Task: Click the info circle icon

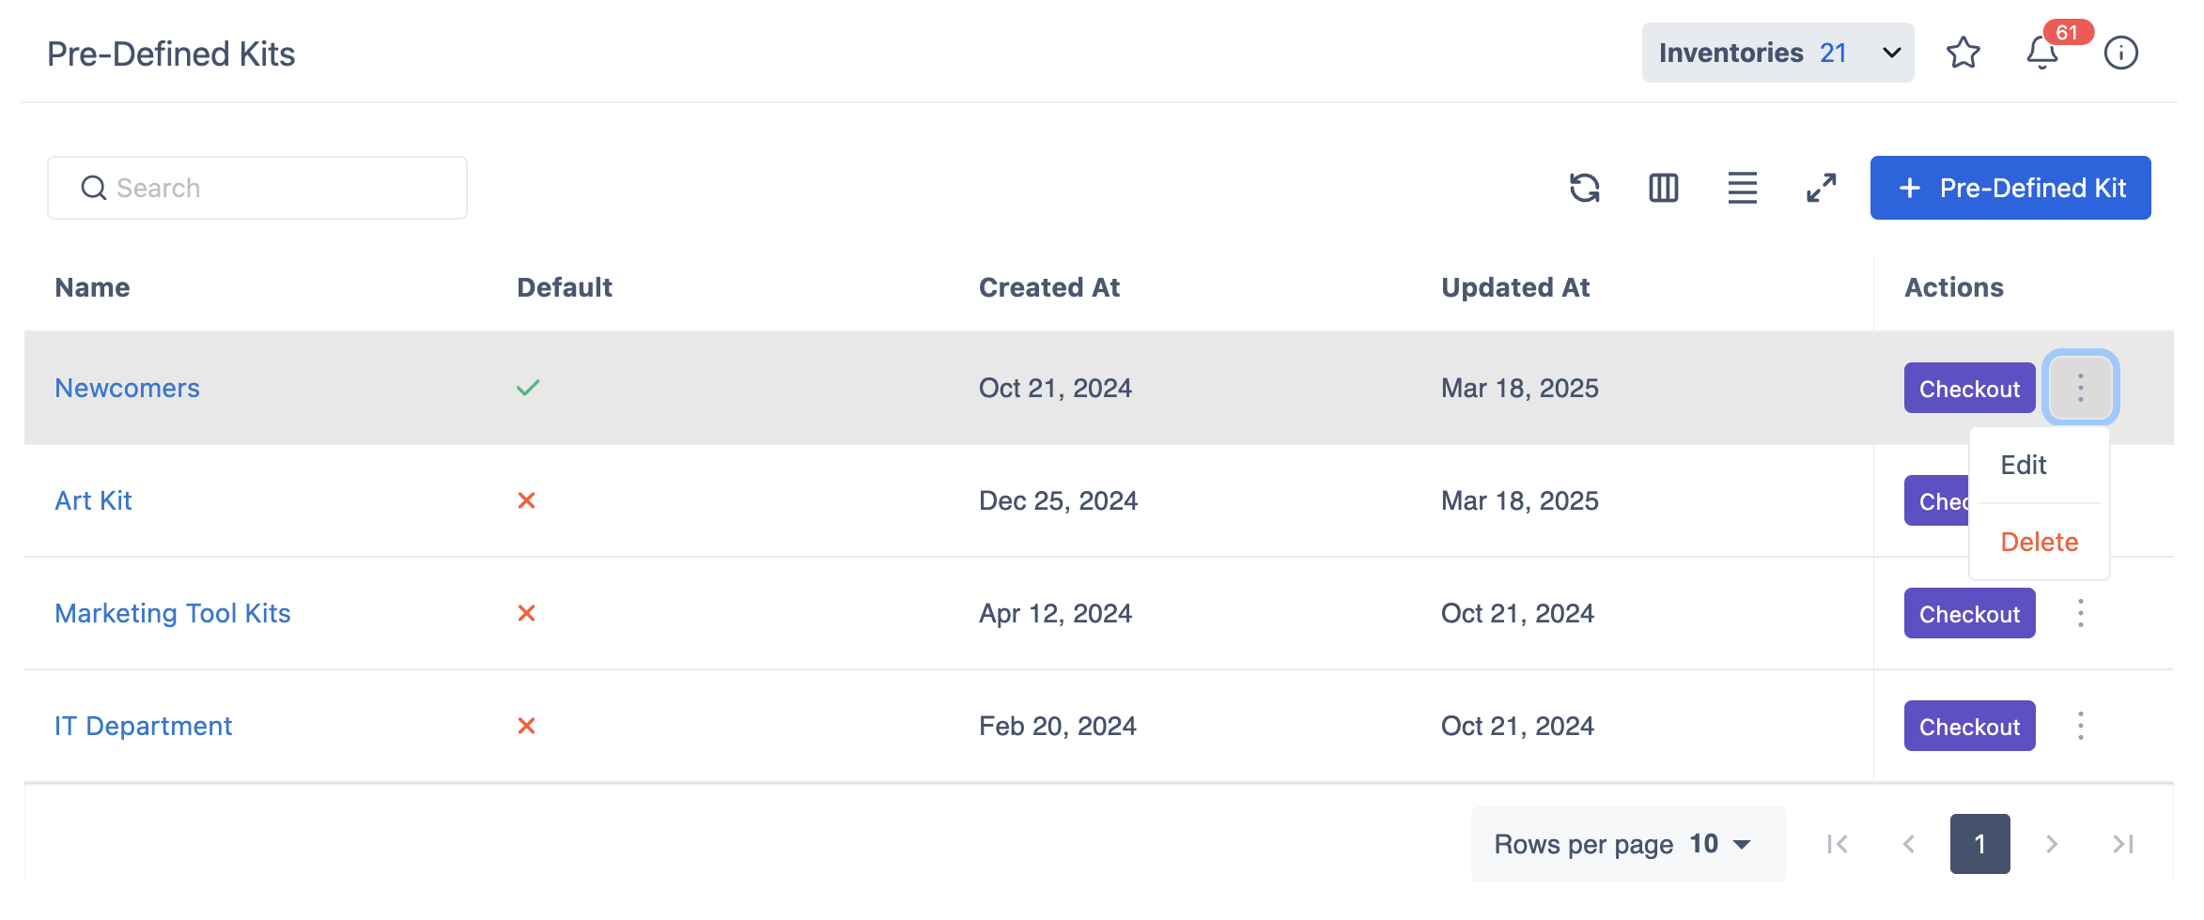Action: point(2120,53)
